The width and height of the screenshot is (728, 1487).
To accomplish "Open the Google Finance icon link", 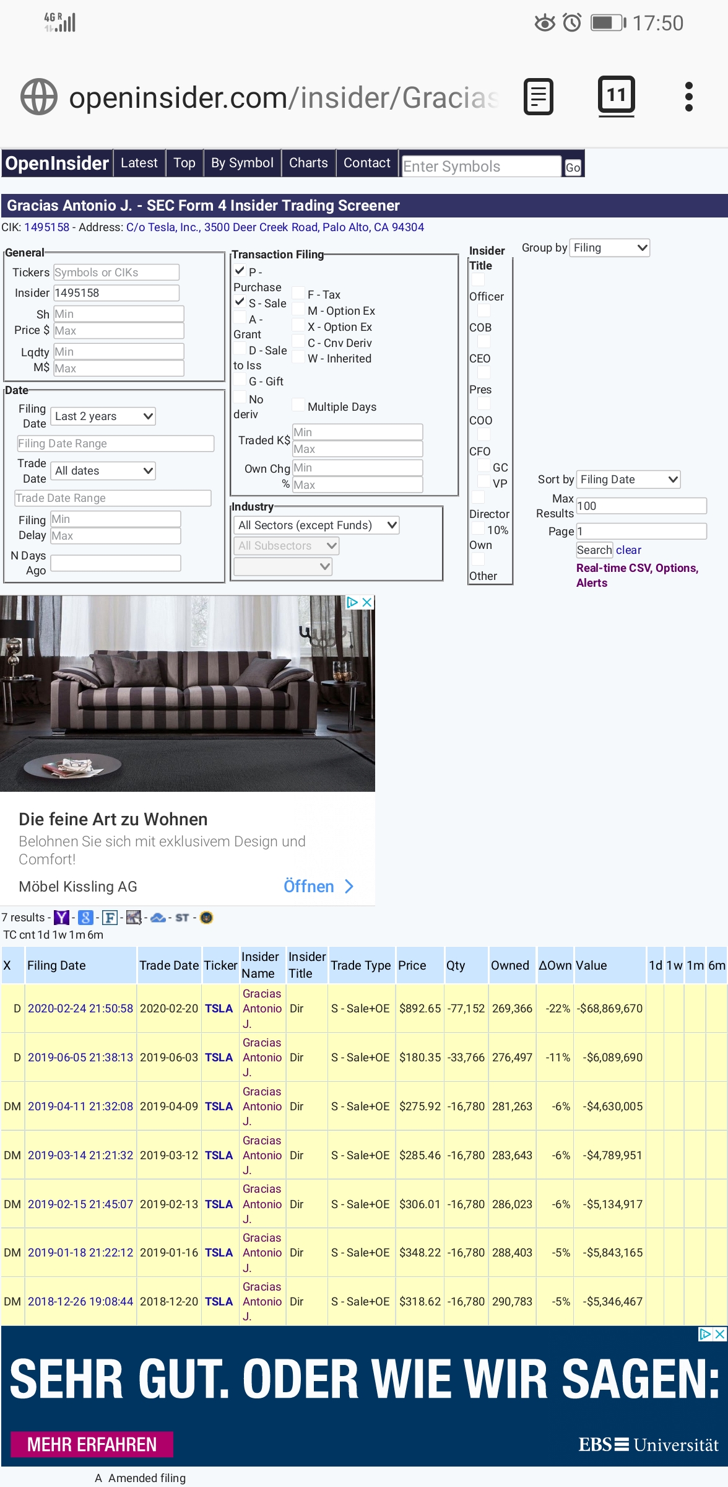I will (86, 918).
